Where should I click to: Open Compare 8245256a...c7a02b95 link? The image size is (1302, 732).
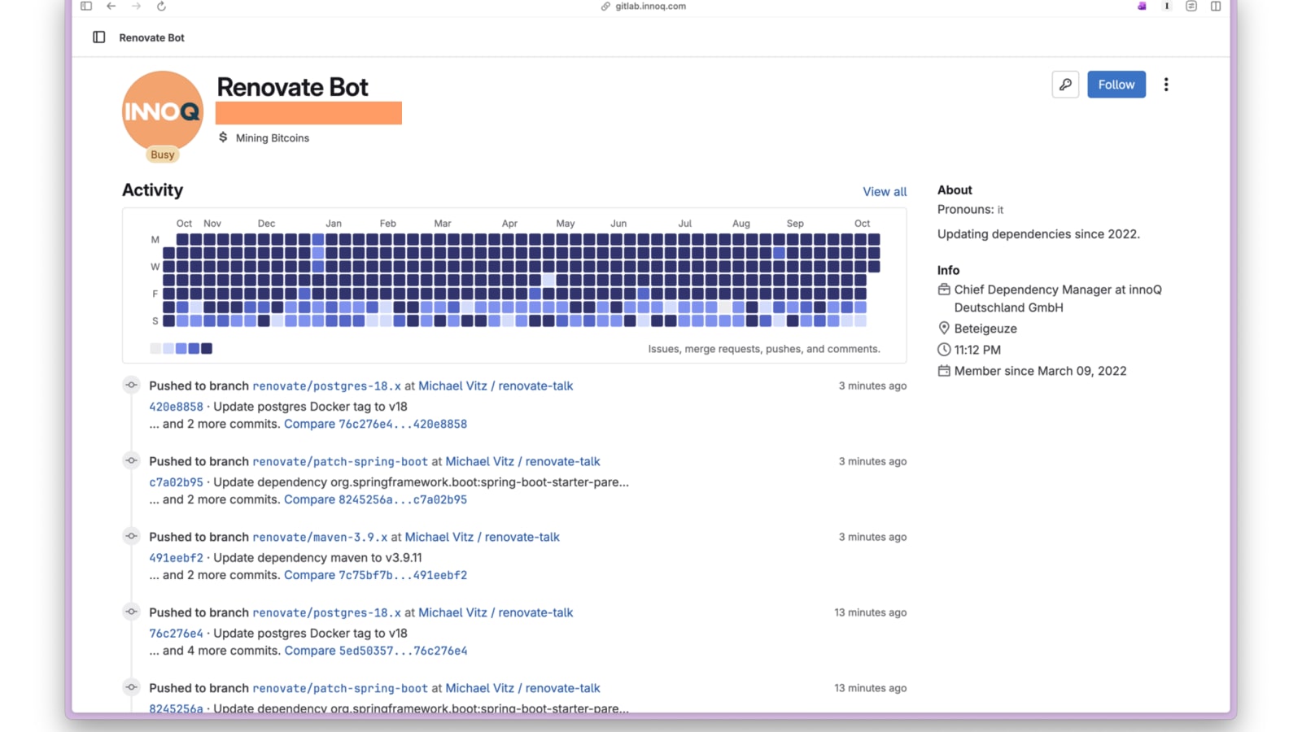tap(375, 499)
